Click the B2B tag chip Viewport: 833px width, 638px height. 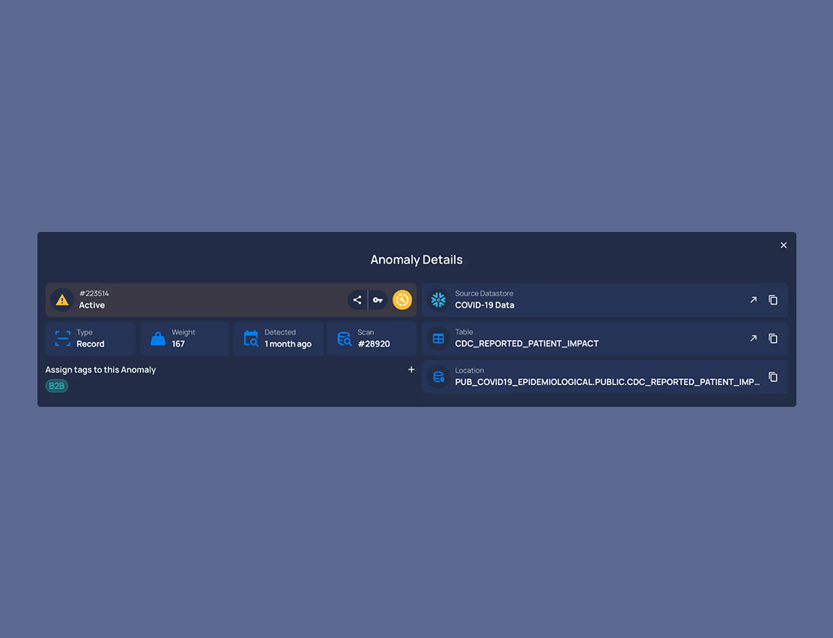tap(57, 386)
